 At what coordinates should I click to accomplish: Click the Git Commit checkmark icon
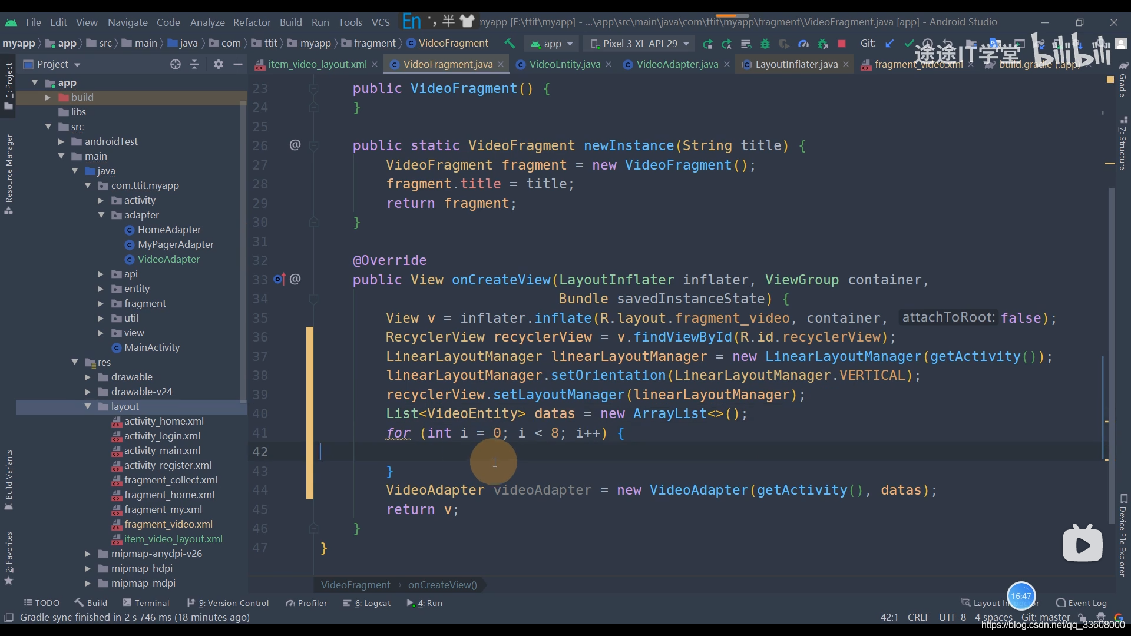[909, 44]
